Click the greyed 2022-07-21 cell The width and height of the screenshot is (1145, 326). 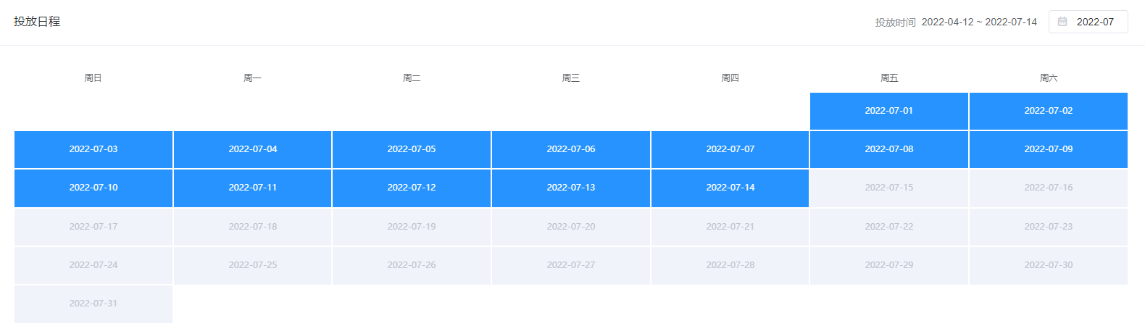click(x=730, y=227)
